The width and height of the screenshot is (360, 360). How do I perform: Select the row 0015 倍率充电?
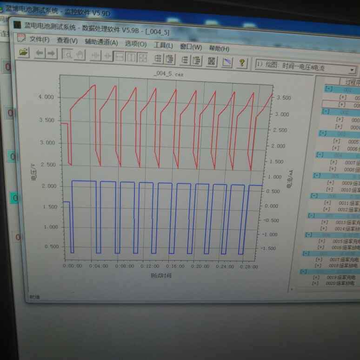coord(346,241)
